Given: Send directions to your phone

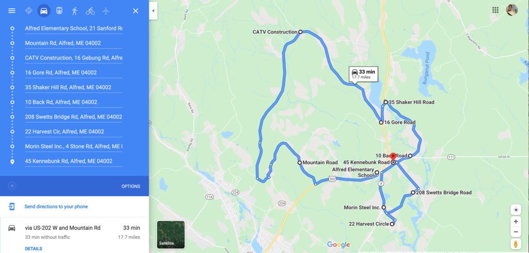Looking at the screenshot, I should click(x=56, y=207).
